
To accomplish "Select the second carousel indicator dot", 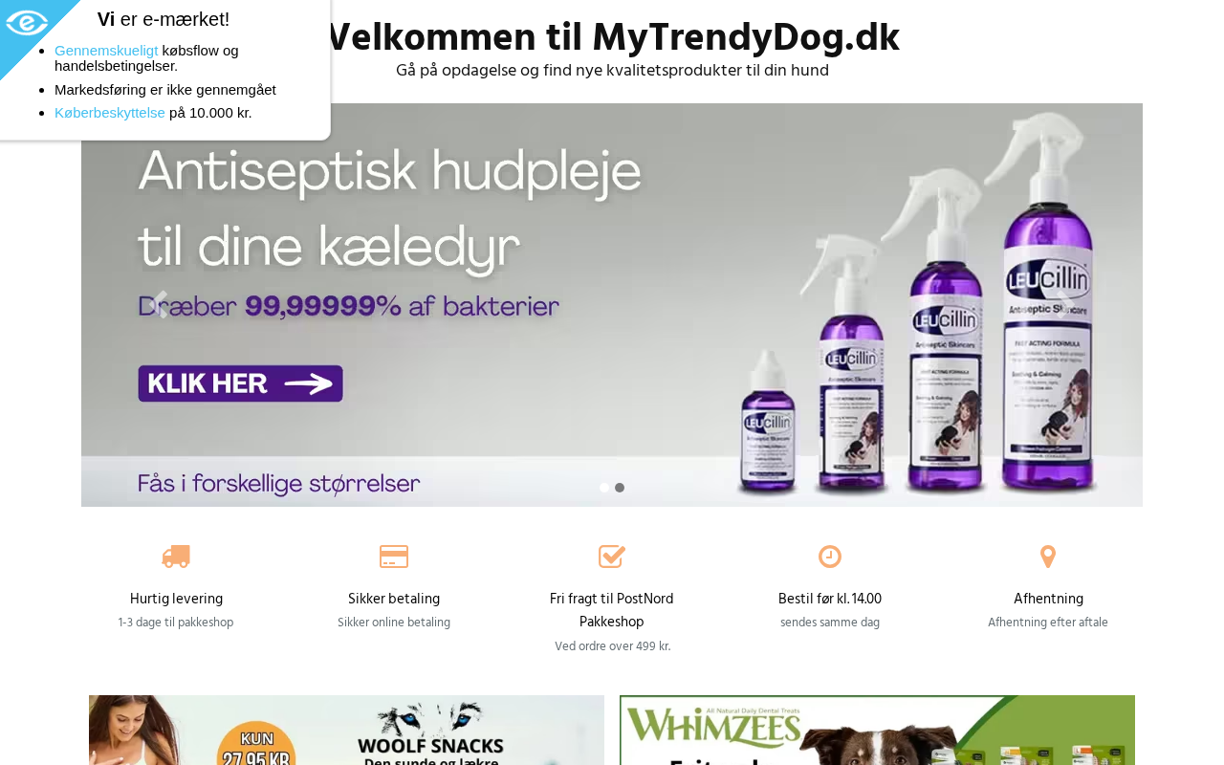I will [x=620, y=488].
